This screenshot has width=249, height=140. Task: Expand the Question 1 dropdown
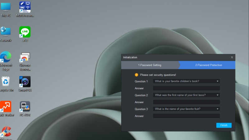[x=186, y=81]
